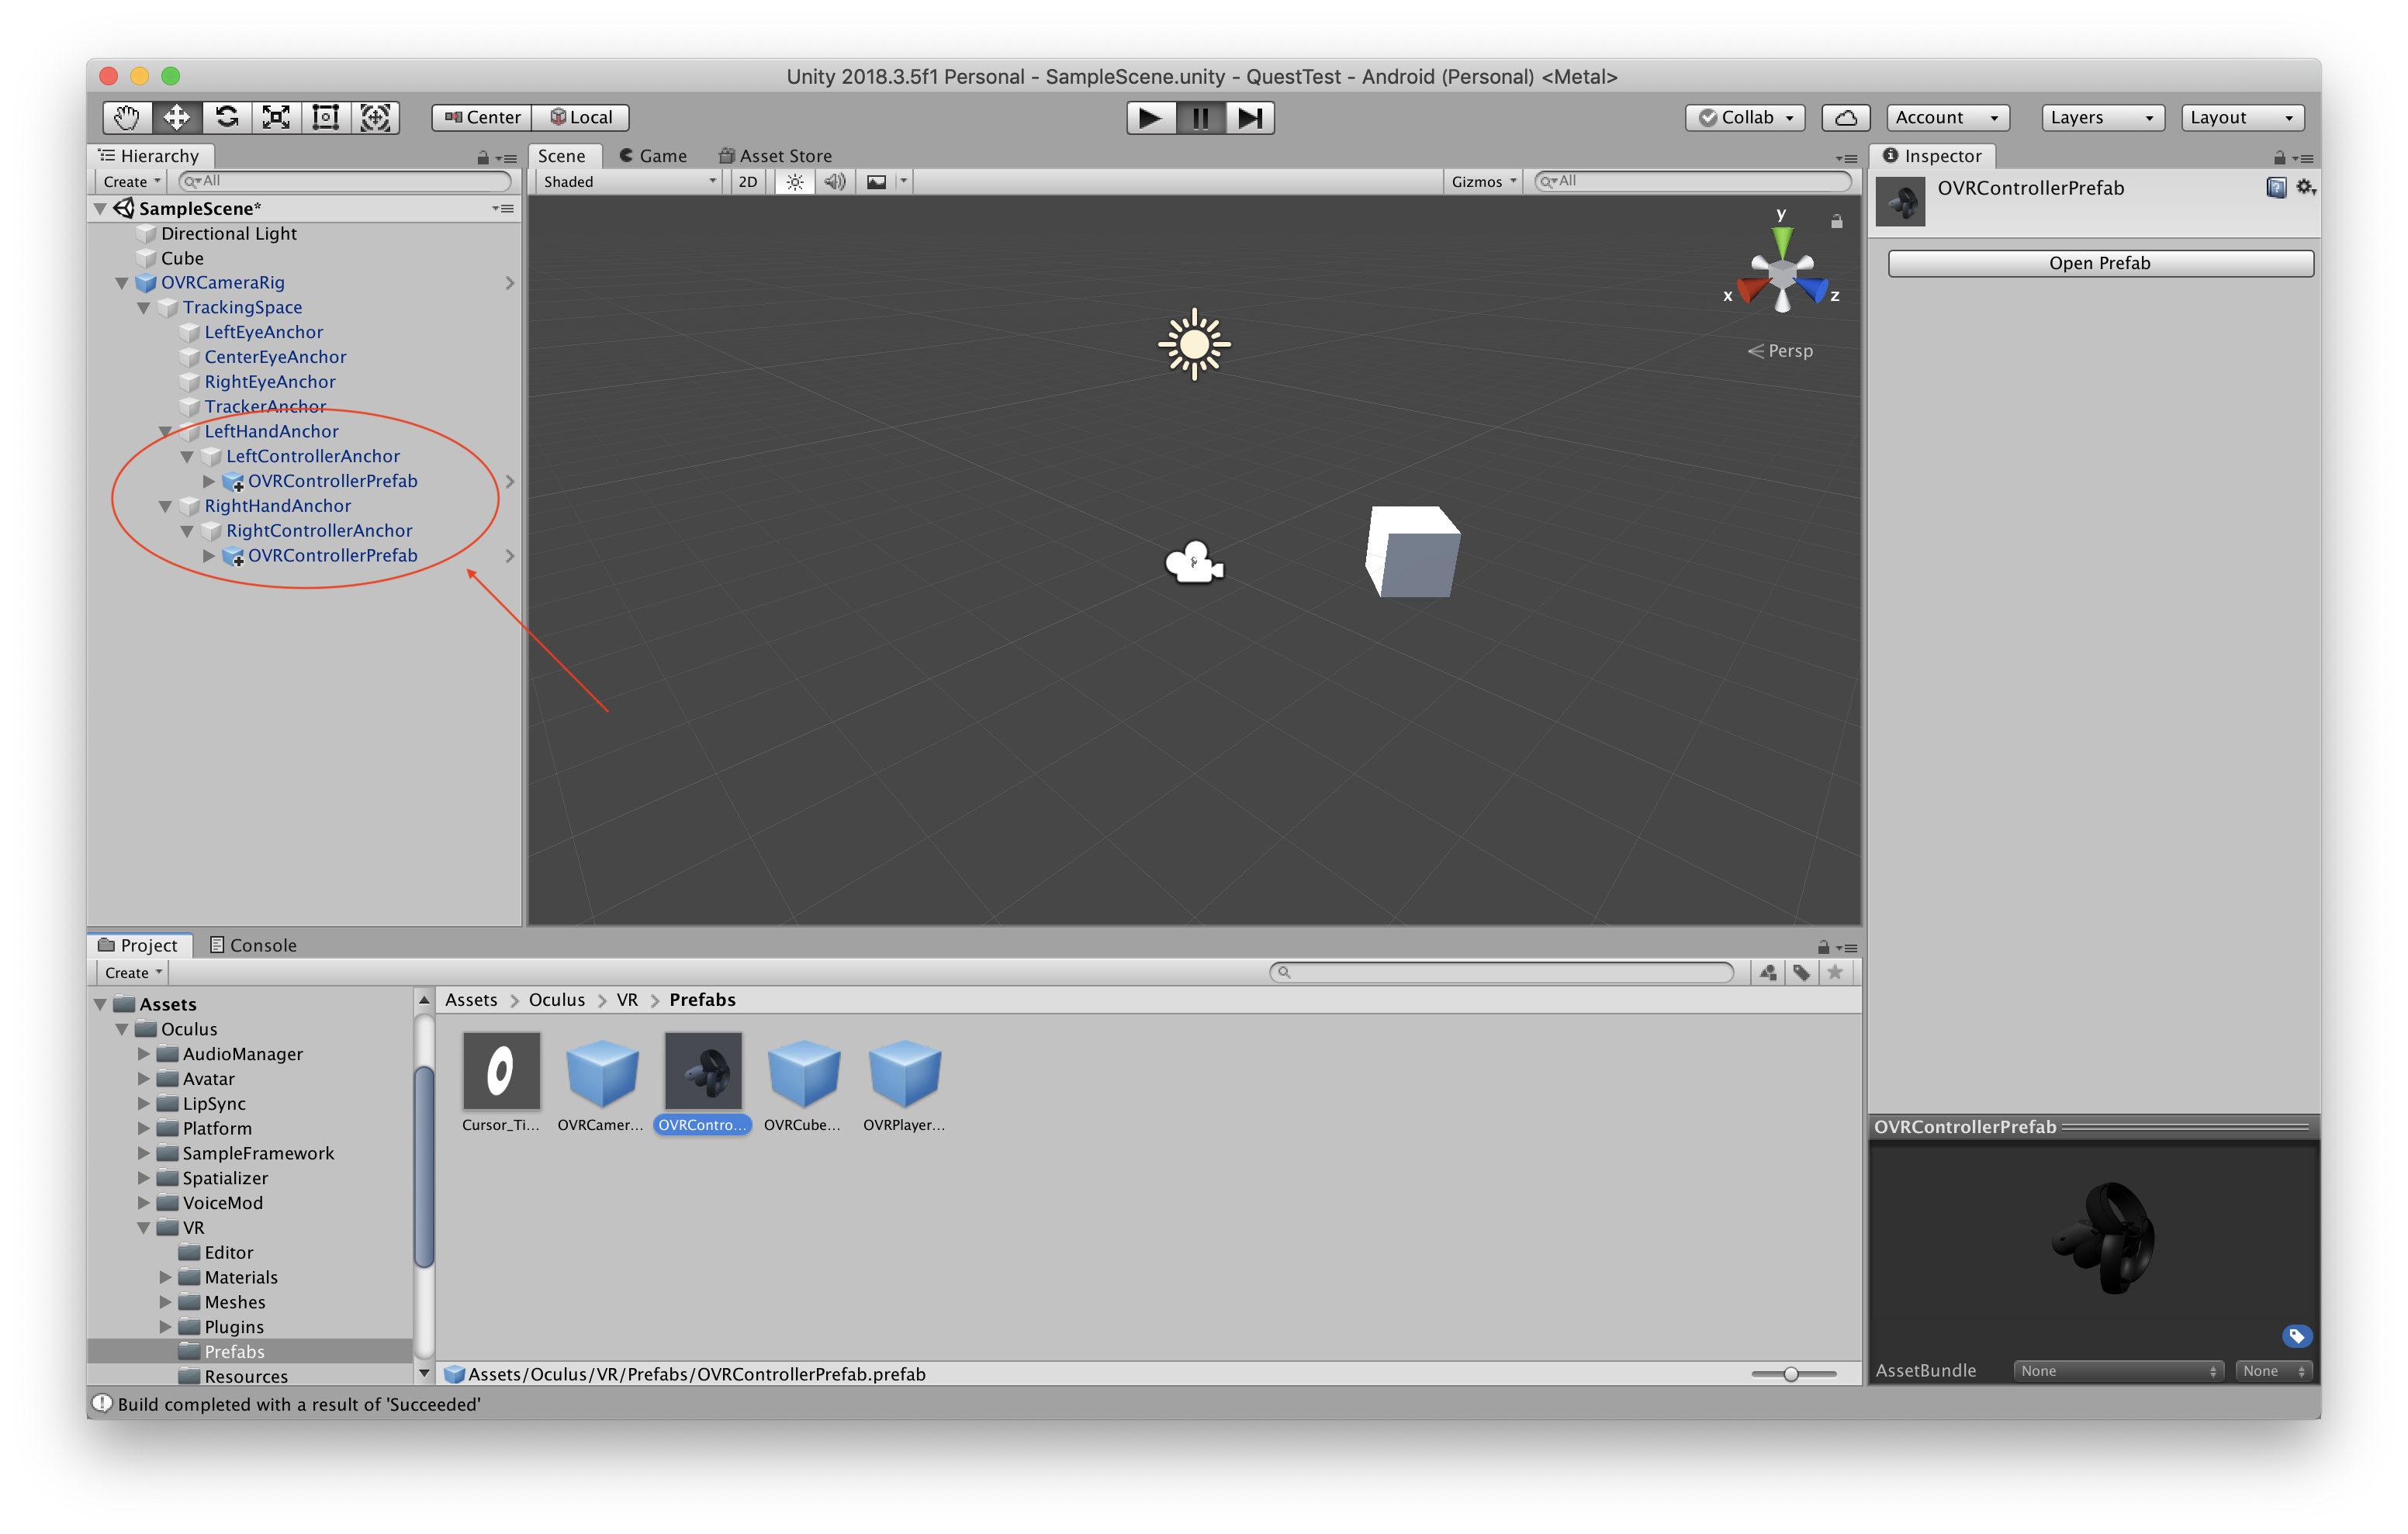
Task: Search assets by type icon
Action: point(1768,973)
